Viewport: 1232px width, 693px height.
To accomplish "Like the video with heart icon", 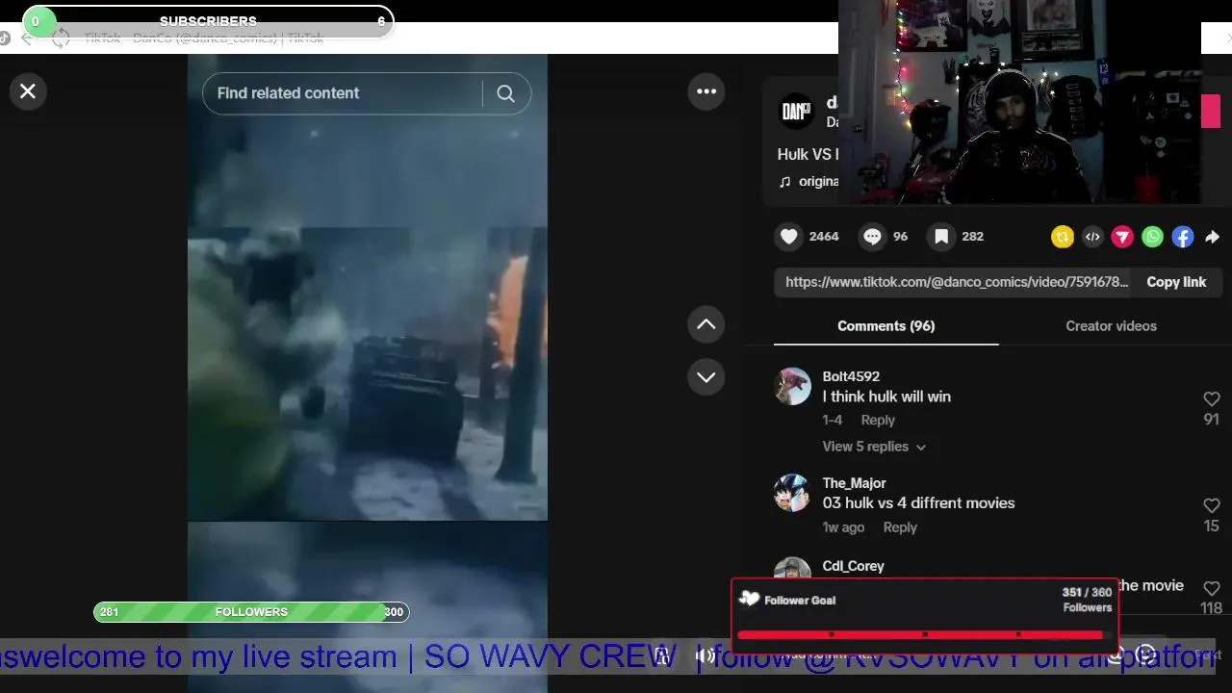I will coord(789,237).
